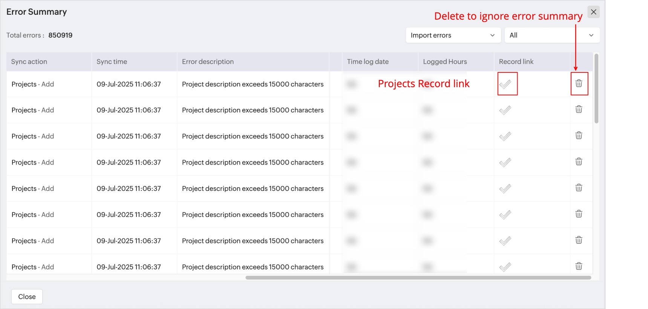Viewport: 648px width, 309px height.
Task: Delete the first row's error summary
Action: tap(579, 83)
